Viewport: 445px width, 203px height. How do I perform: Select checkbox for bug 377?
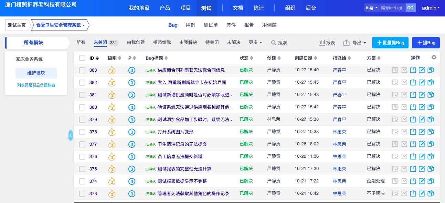pyautogui.click(x=82, y=144)
